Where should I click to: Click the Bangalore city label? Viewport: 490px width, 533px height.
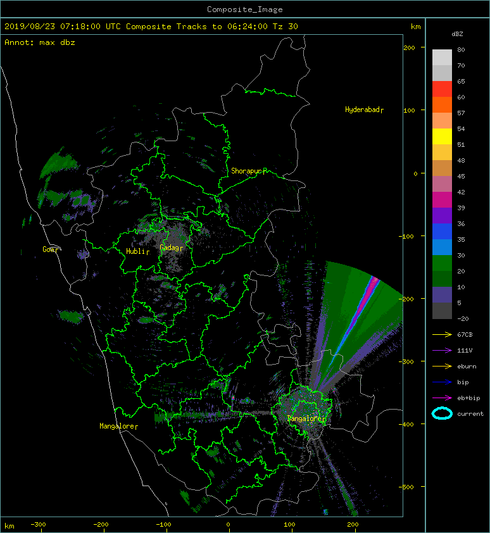305,418
